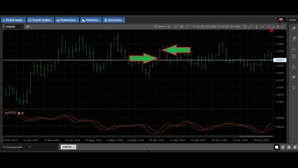Collapse the left panel arrow
Image resolution: width=298 pixels, height=168 pixels.
pyautogui.click(x=1, y=84)
